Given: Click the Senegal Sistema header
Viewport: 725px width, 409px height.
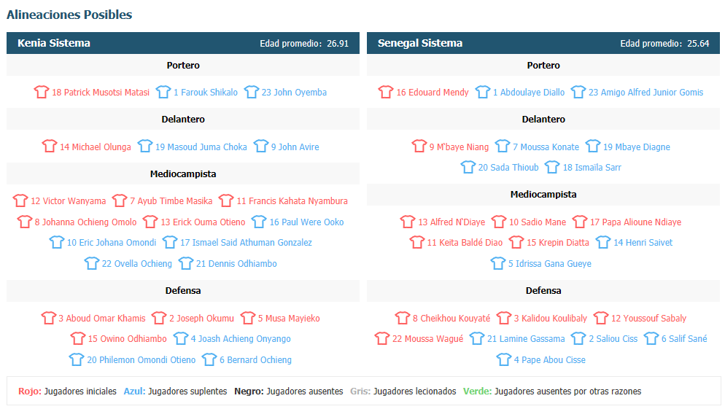Looking at the screenshot, I should pos(420,43).
